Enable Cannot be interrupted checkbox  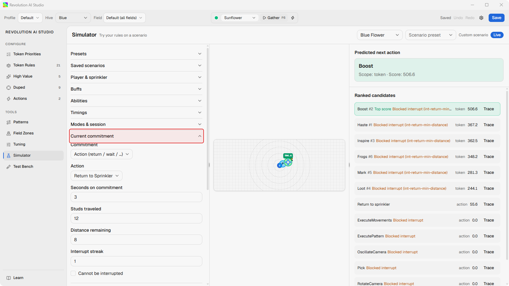pos(73,273)
